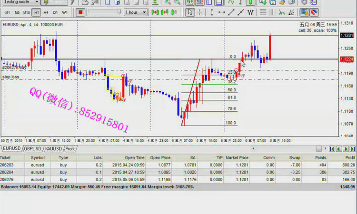Click the Open Time column header

coord(135,157)
